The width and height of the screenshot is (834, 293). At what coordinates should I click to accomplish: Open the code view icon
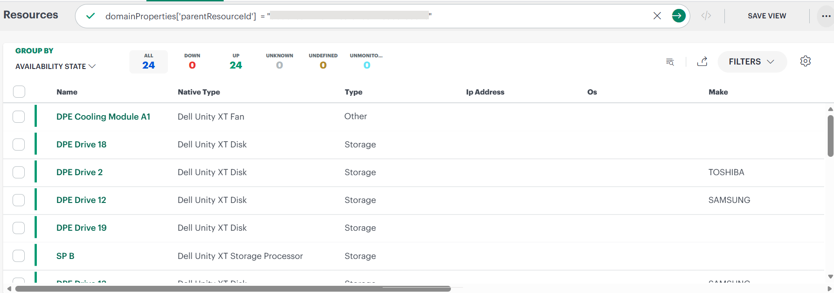[x=706, y=16]
